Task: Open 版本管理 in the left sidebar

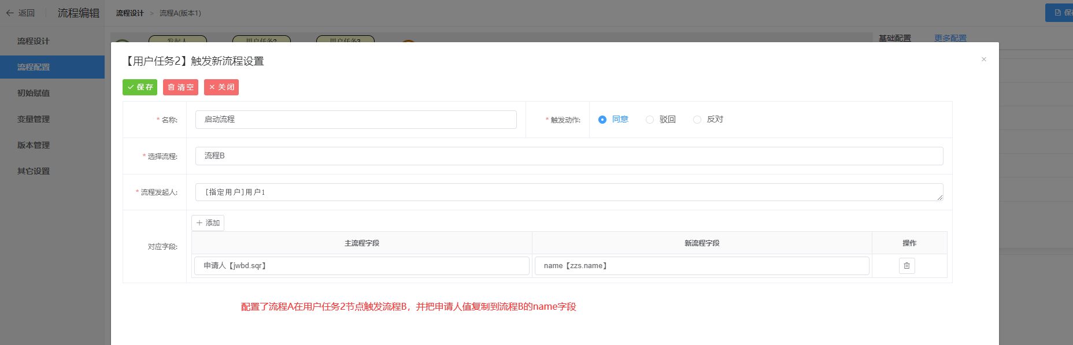Action: 34,145
